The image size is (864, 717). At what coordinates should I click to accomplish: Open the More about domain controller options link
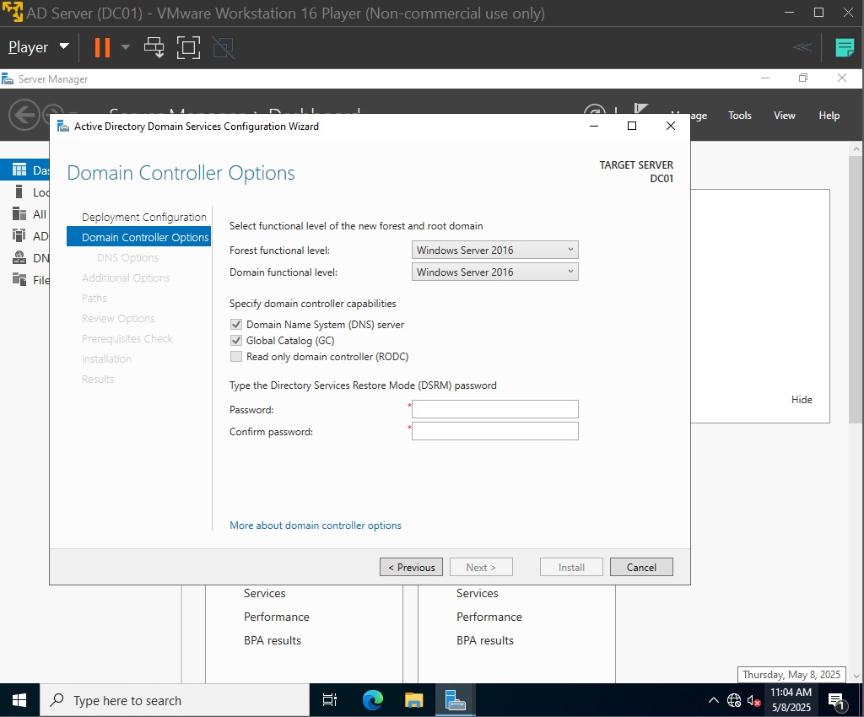(316, 526)
